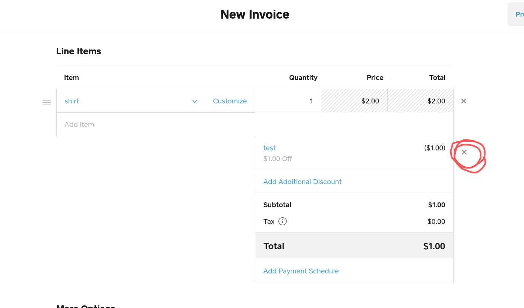Click the Tax info icon
524x308 pixels.
click(282, 221)
